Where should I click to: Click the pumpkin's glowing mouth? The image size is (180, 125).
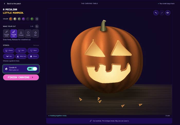[x=109, y=76]
